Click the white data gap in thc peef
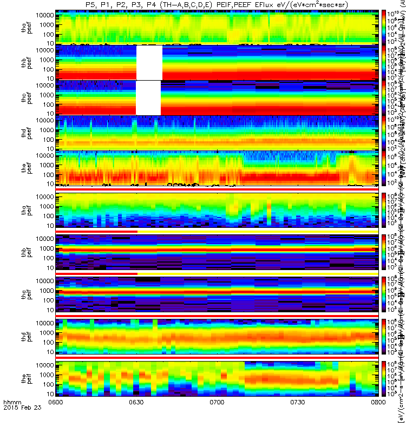 [x=148, y=98]
